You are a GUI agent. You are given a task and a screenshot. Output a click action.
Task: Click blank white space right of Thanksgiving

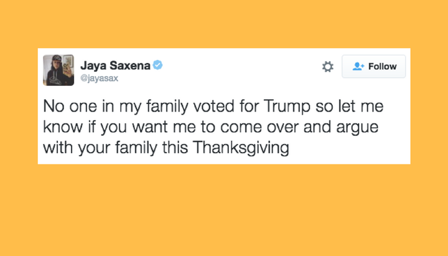(x=348, y=148)
